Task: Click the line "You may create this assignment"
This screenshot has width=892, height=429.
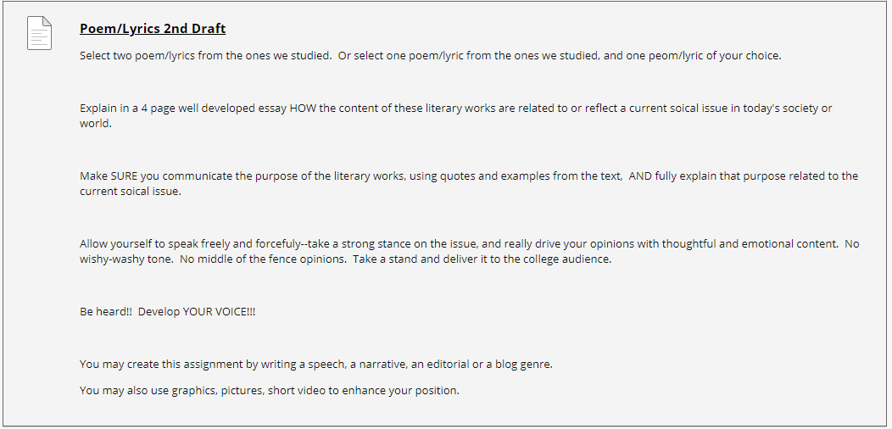Action: 316,364
